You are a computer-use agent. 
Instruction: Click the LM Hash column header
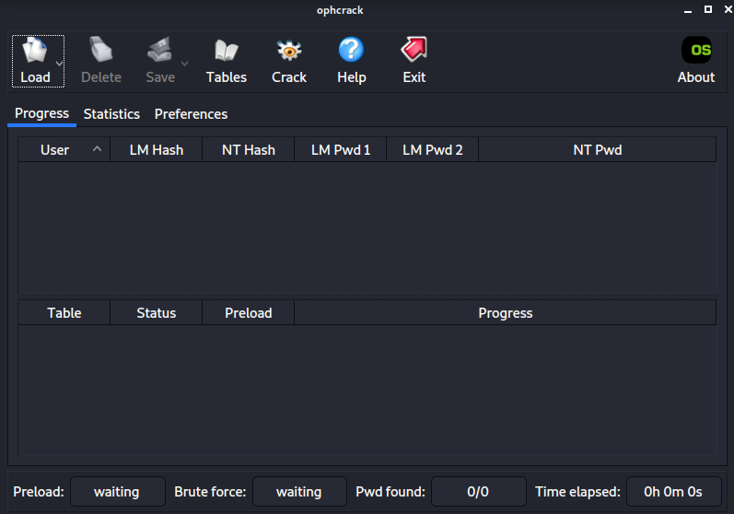click(x=156, y=150)
